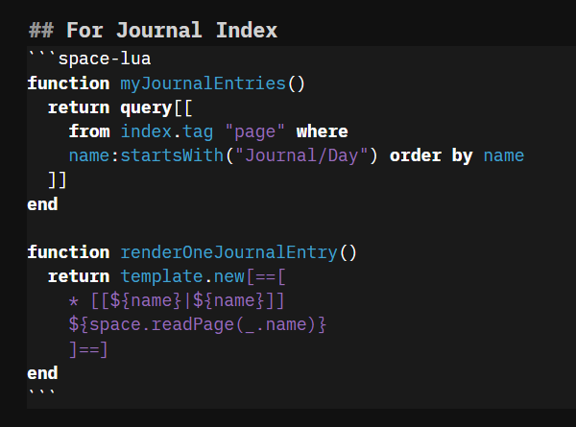This screenshot has height=427, width=576.
Task: Click the ## heading marker
Action: coord(41,31)
